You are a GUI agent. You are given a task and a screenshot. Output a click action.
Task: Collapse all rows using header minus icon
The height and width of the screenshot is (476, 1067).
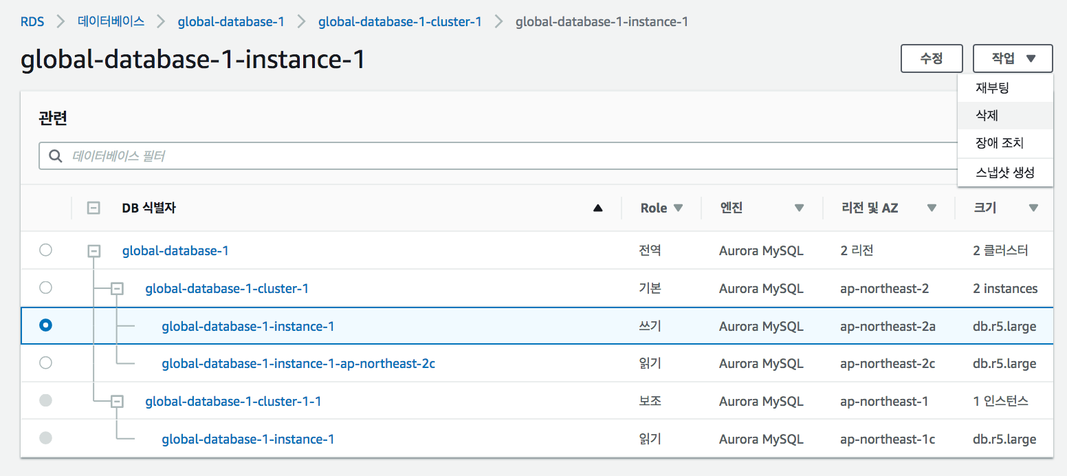click(x=94, y=208)
